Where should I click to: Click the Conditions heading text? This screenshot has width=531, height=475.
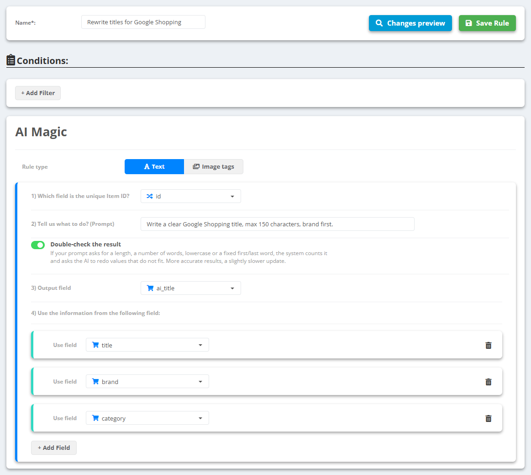coord(42,61)
